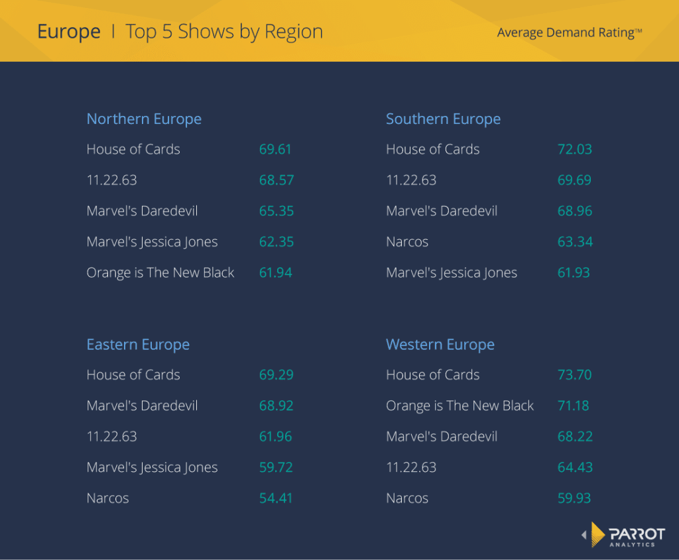Select the Eastern Europe heading
This screenshot has height=560, width=679.
pyautogui.click(x=138, y=344)
